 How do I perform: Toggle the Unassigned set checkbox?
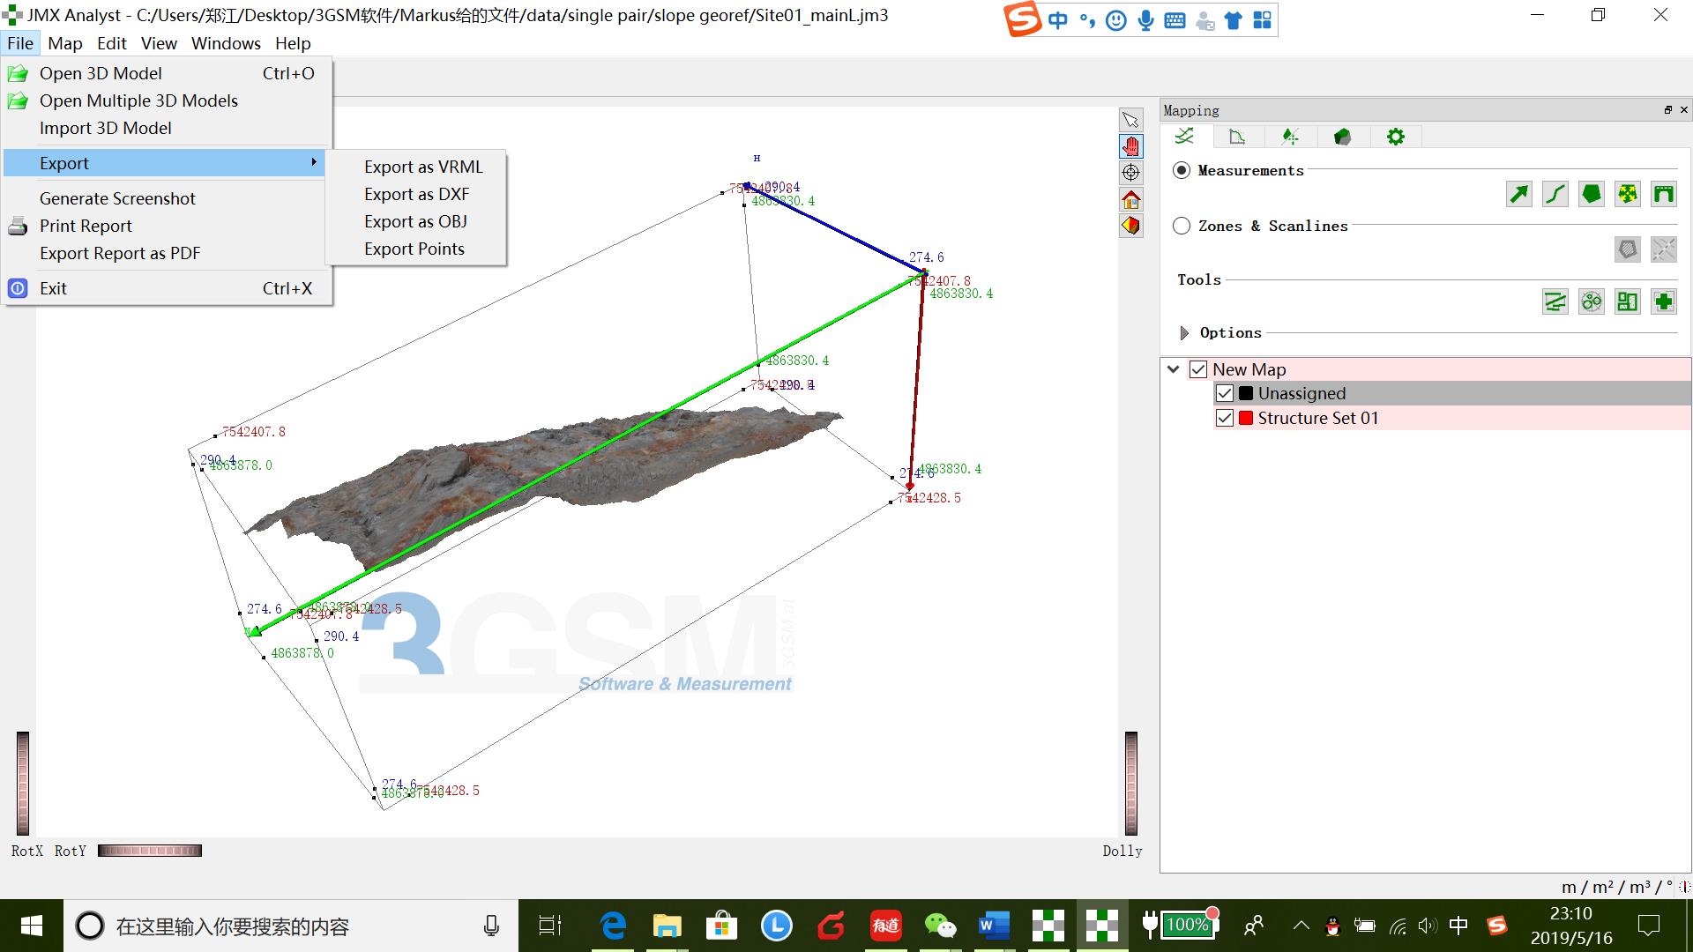1224,393
